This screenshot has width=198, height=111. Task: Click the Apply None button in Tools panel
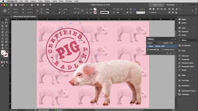[x=7, y=62]
